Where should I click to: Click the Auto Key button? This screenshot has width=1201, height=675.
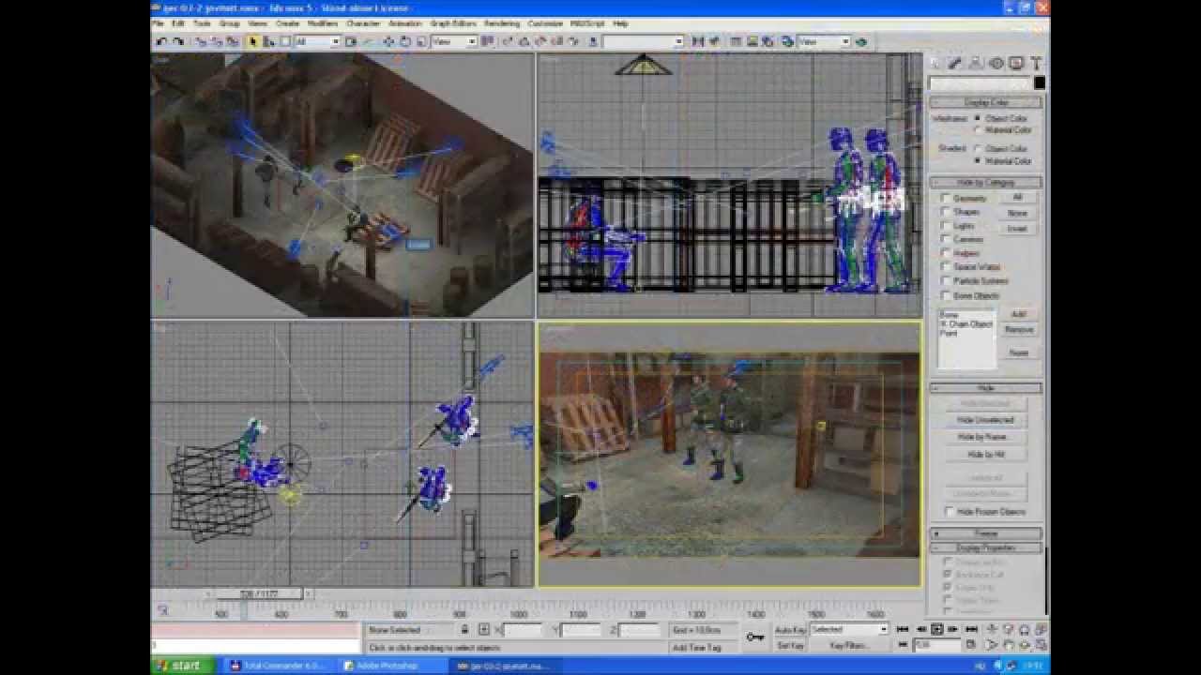pyautogui.click(x=790, y=629)
